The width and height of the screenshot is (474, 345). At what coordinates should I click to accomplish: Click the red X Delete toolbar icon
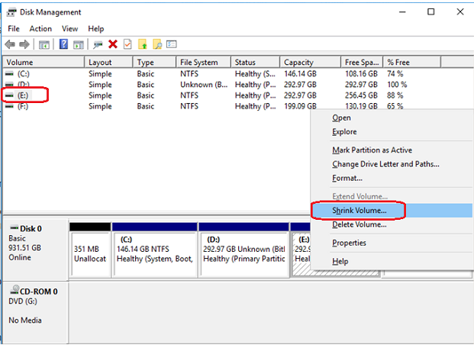pos(113,44)
